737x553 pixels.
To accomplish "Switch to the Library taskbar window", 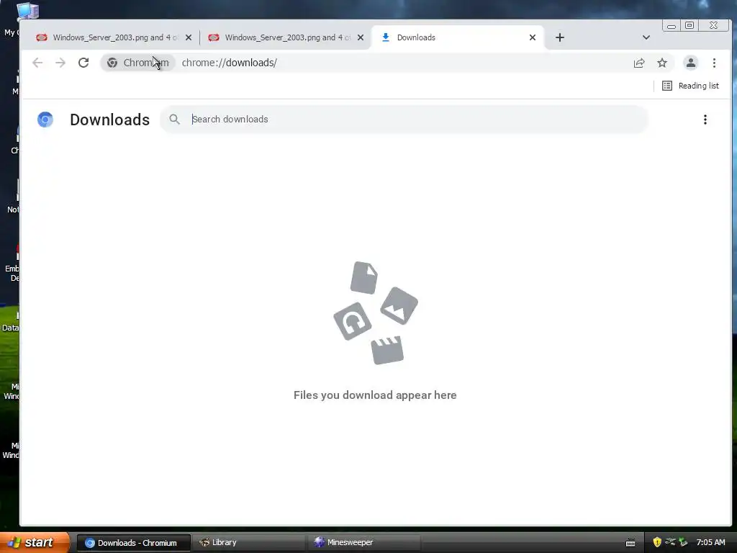I will [248, 543].
